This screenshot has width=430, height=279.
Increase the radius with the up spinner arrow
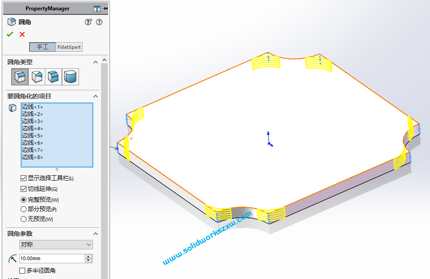click(x=88, y=257)
